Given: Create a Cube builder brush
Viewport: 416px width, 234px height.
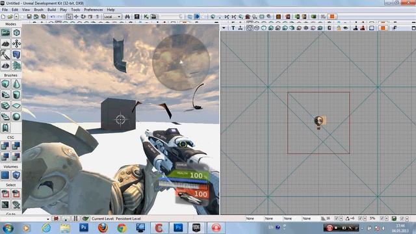Looking at the screenshot, I should [x=6, y=84].
